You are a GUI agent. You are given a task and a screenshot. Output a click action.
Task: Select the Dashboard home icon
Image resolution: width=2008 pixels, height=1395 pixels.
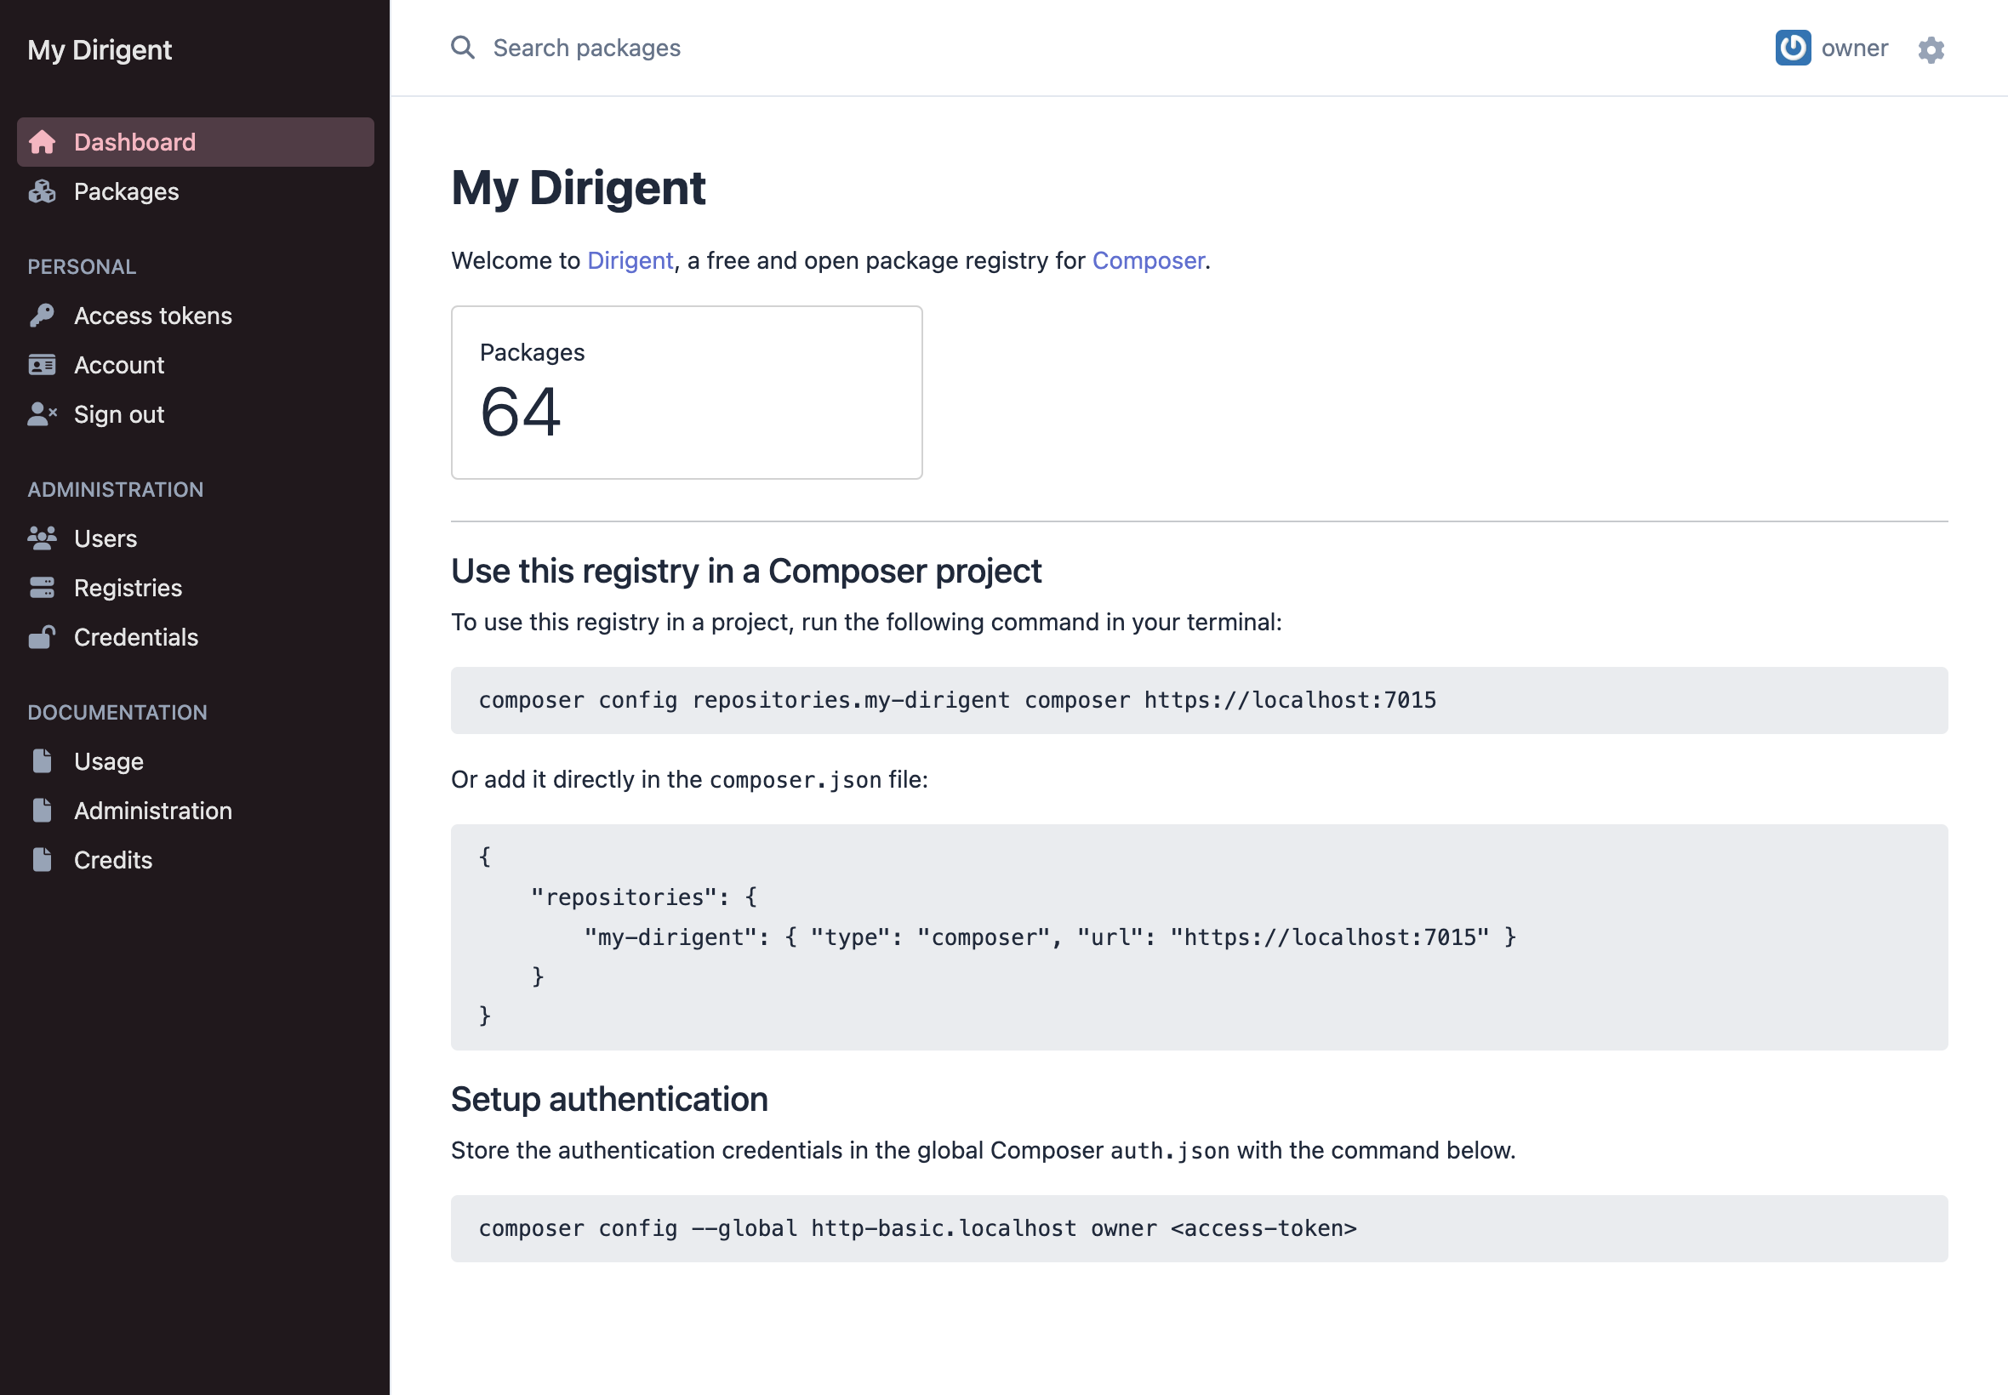[42, 141]
